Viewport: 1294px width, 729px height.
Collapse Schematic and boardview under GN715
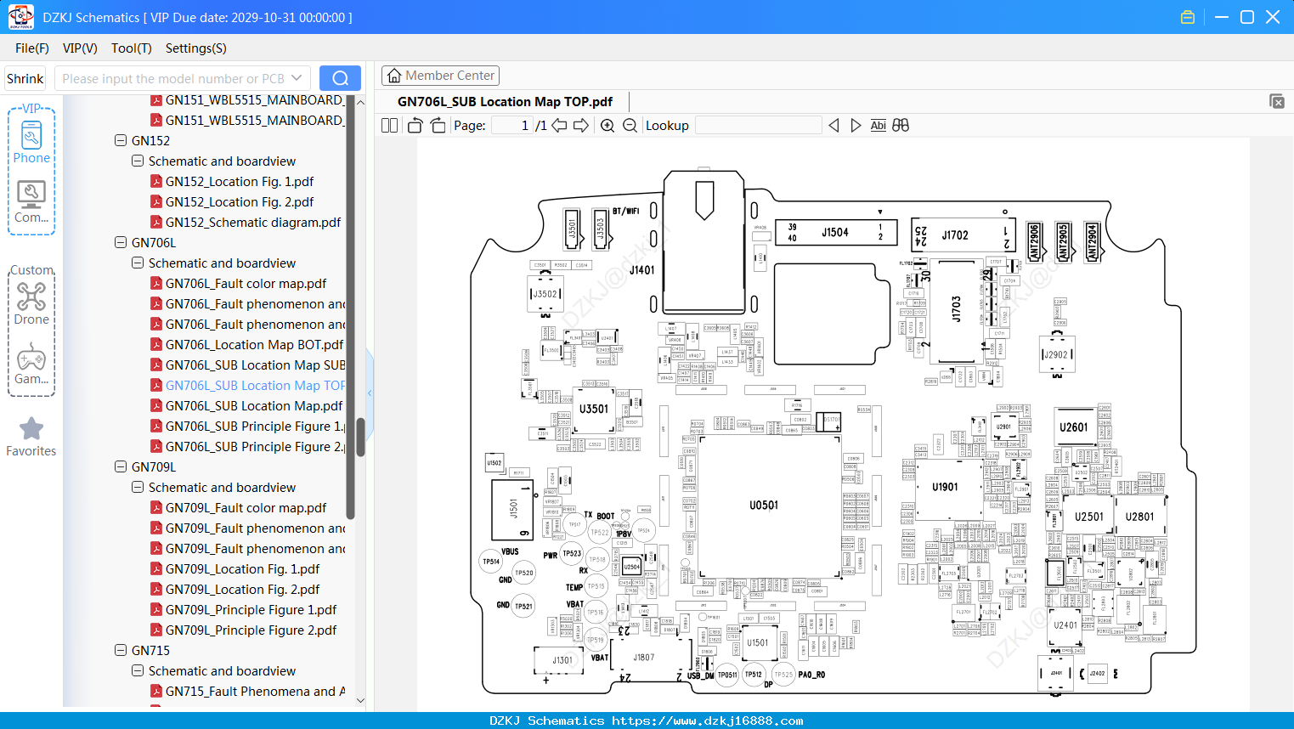pyautogui.click(x=138, y=670)
